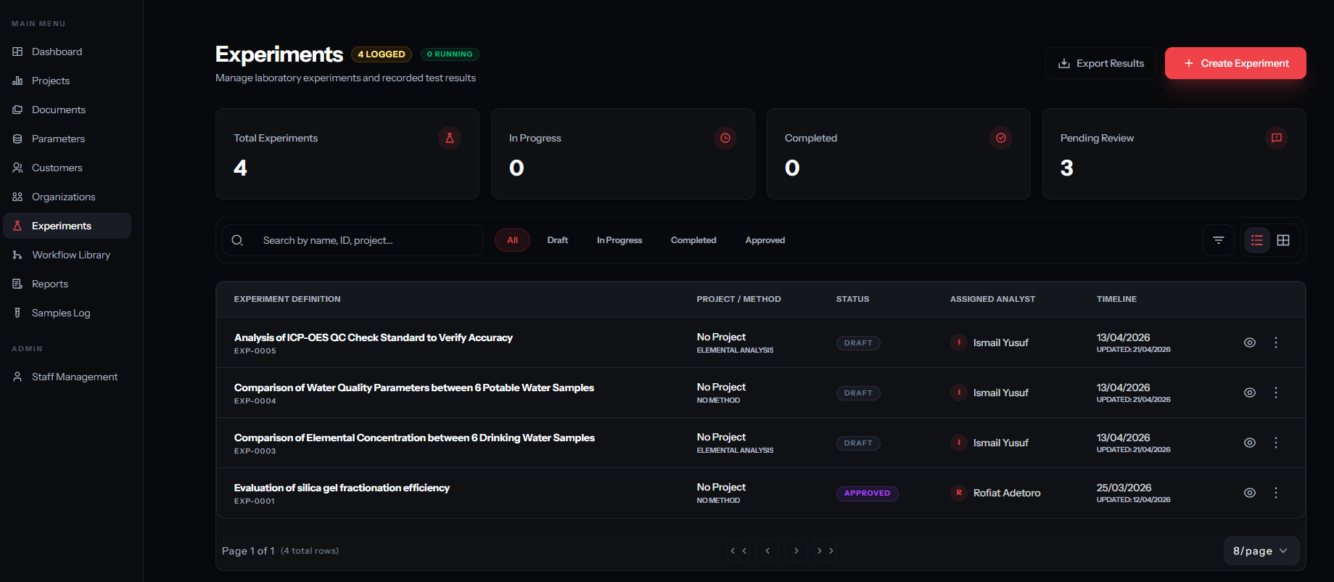
Task: Click the Staff Management user icon
Action: pos(17,377)
